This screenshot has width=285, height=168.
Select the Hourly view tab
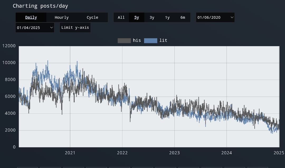(x=61, y=17)
